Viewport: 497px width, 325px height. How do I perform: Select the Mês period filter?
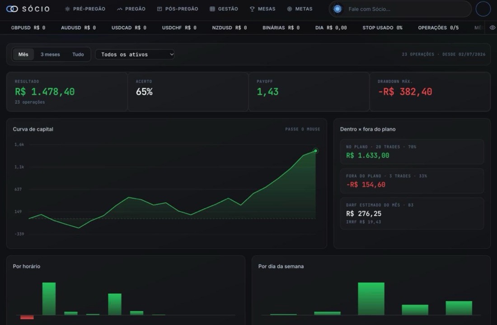pyautogui.click(x=23, y=55)
